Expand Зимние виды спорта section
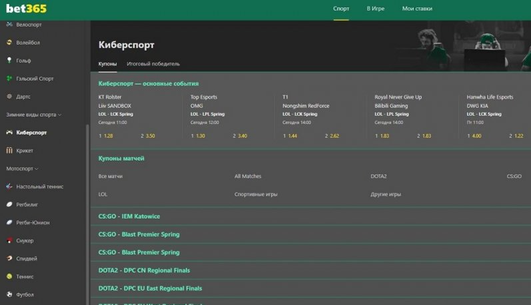 [33, 115]
